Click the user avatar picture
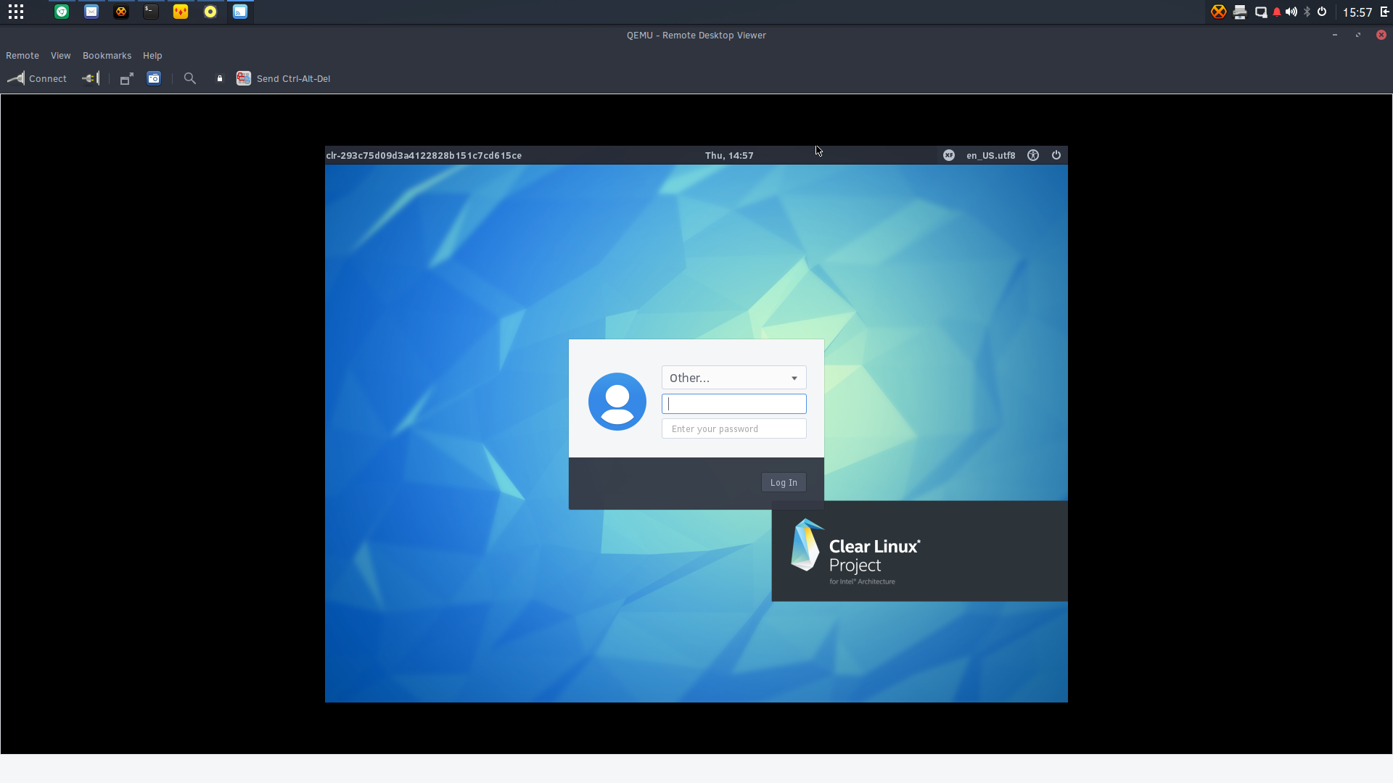 [x=617, y=402]
